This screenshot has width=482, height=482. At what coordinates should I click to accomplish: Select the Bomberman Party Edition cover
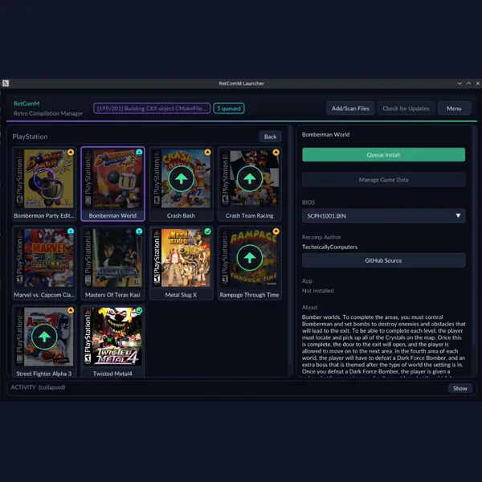tap(45, 179)
